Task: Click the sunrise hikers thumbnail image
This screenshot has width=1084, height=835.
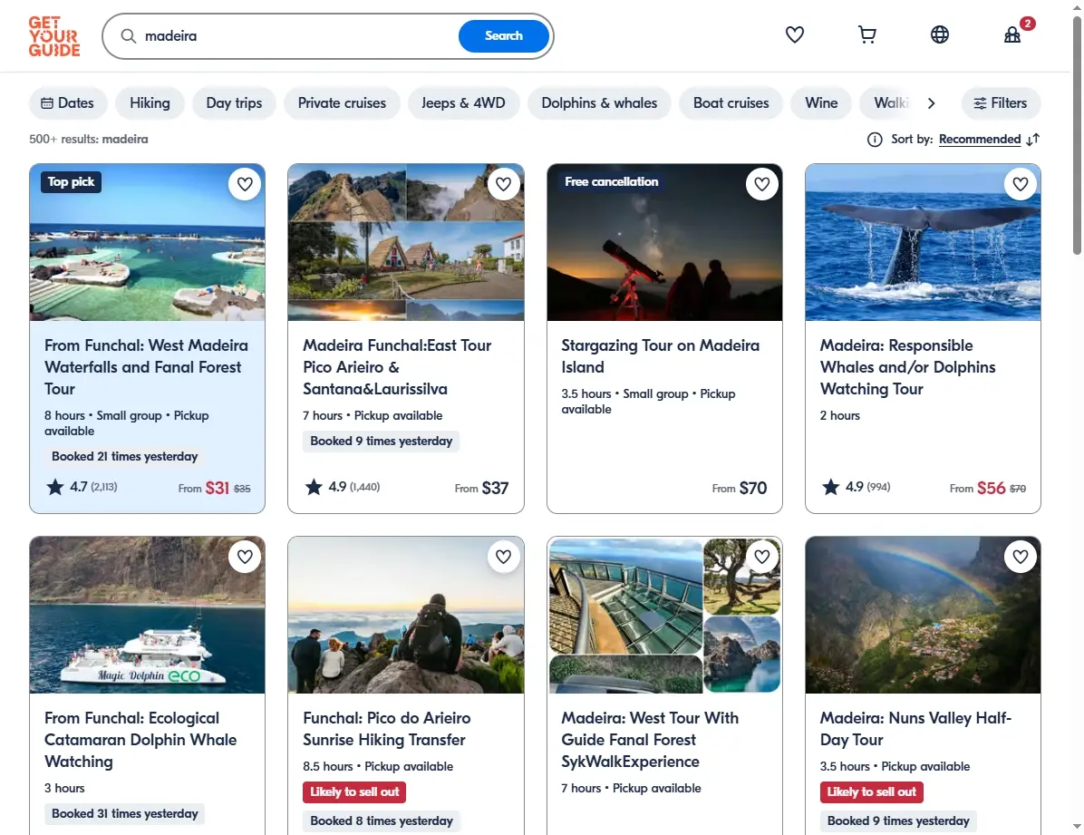Action: coord(406,615)
